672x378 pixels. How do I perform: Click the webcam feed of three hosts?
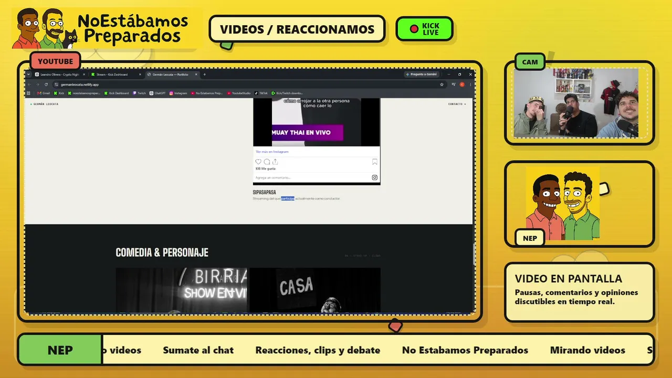point(576,103)
